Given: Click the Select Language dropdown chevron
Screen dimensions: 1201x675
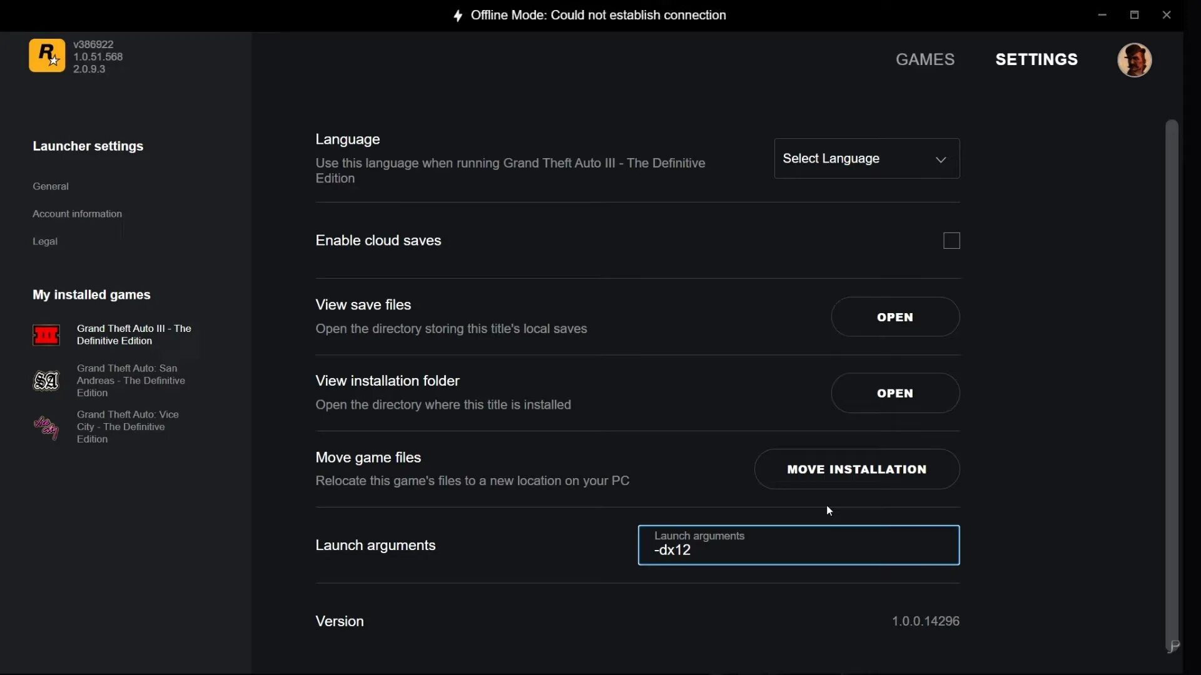Looking at the screenshot, I should 940,159.
